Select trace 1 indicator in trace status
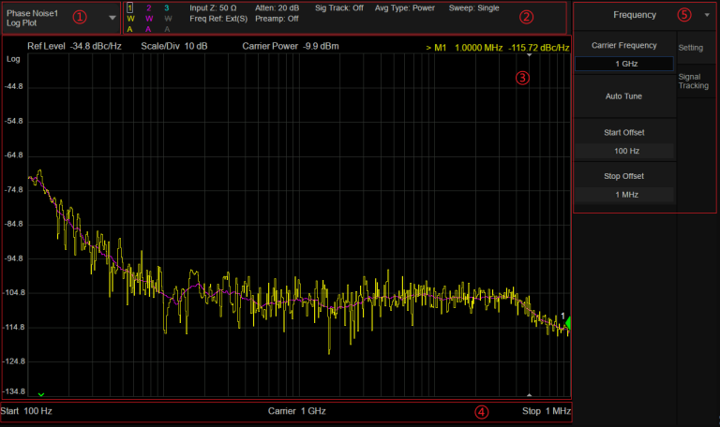 (130, 7)
